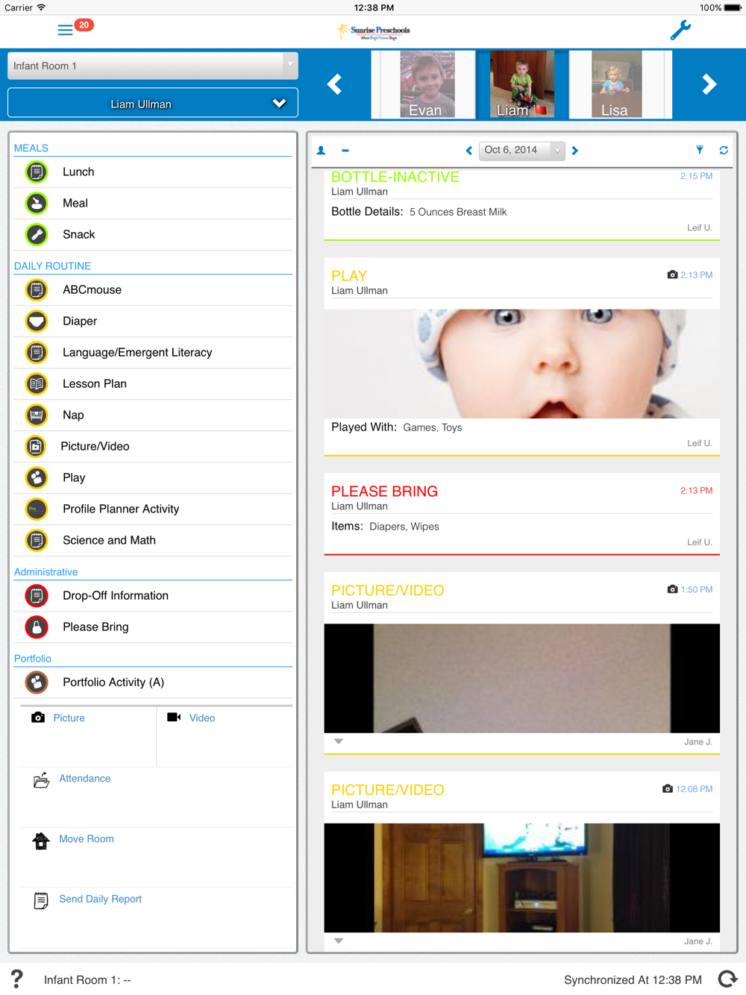The image size is (746, 995).
Task: Click the person icon in feed toolbar
Action: (x=322, y=150)
